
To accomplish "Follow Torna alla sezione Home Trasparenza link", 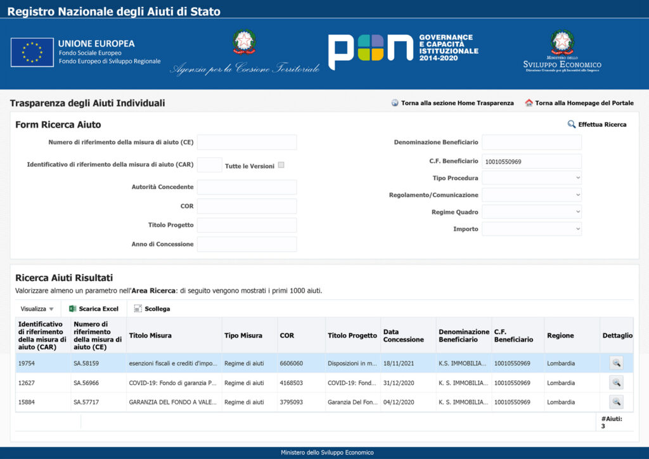I will click(x=457, y=103).
